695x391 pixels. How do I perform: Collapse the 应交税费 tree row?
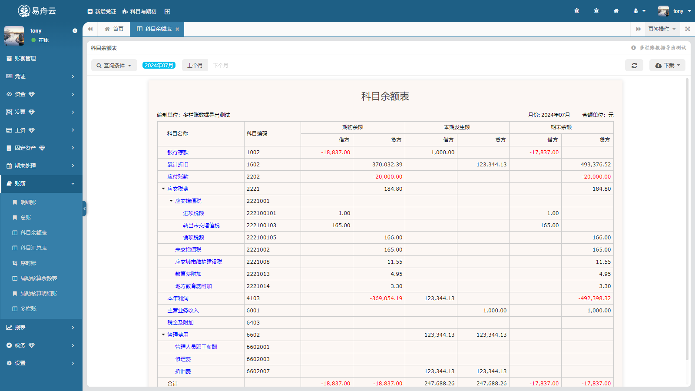pos(163,189)
